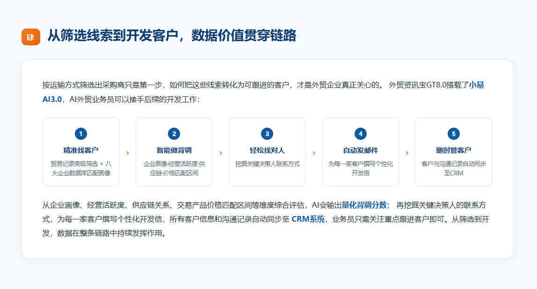Select the 智能做背调 card title
The height and width of the screenshot is (289, 537).
[x=174, y=150]
